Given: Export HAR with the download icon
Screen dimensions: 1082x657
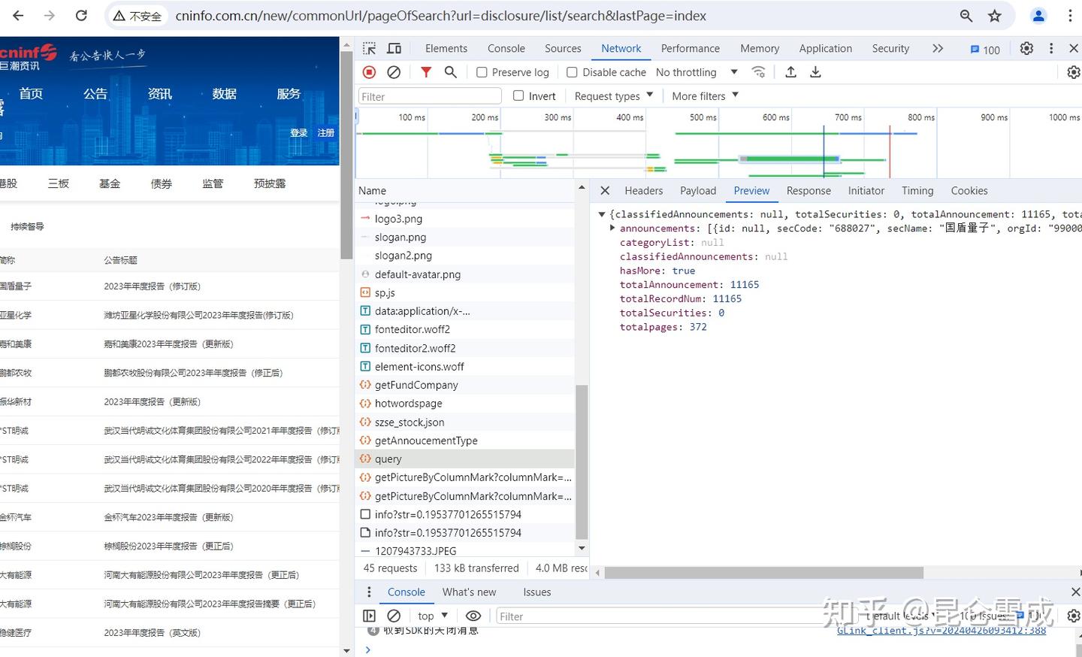Looking at the screenshot, I should click(815, 72).
